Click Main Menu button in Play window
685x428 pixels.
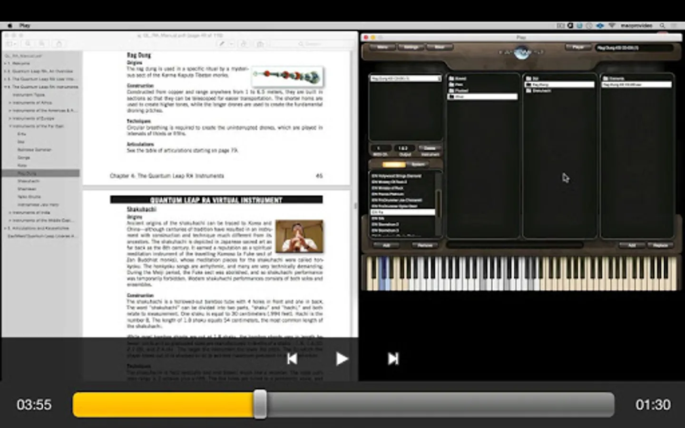(382, 47)
